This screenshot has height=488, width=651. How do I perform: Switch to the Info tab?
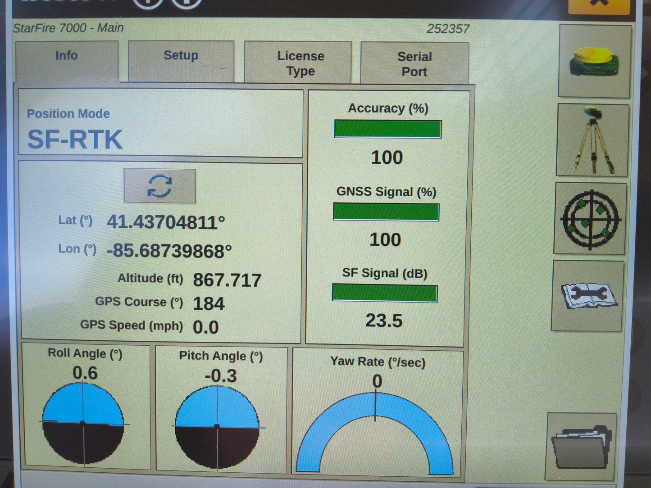(67, 61)
